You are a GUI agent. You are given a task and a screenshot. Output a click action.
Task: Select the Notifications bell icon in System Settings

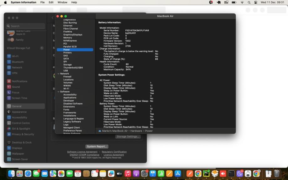point(9,81)
